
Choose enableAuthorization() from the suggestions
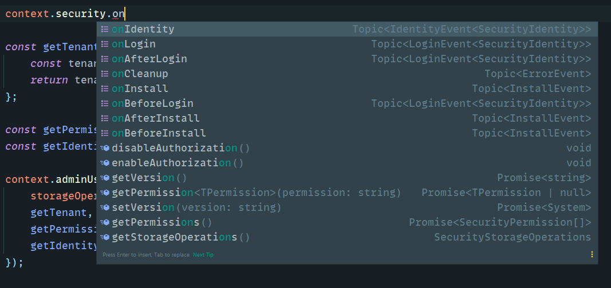[178, 163]
